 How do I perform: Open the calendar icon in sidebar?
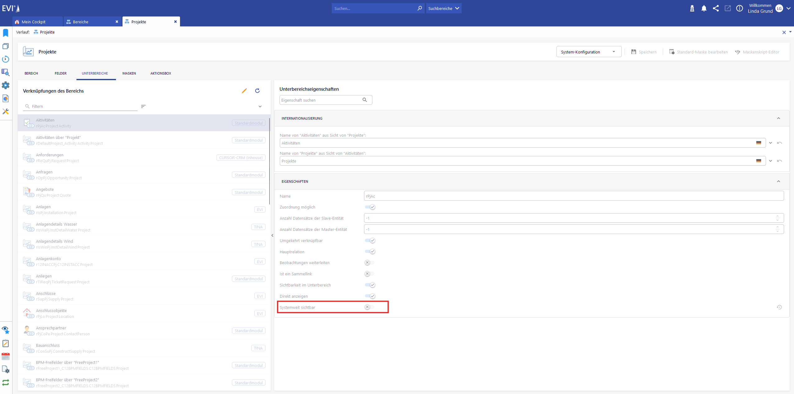6,356
